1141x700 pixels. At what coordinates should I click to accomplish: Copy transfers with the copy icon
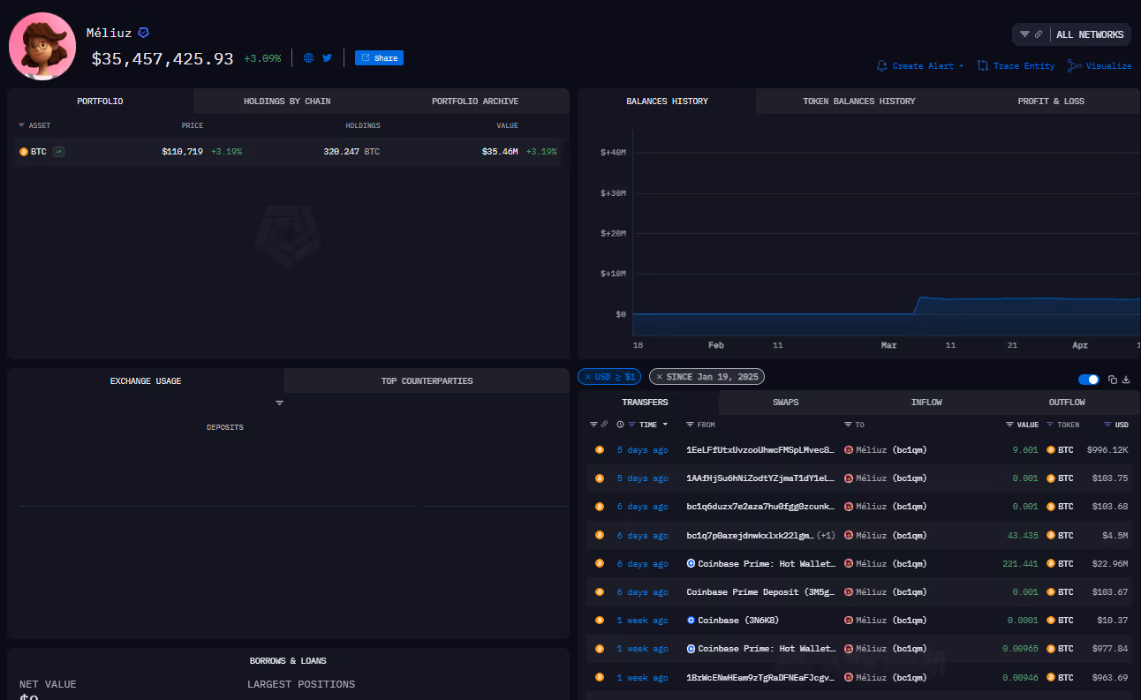pos(1113,380)
